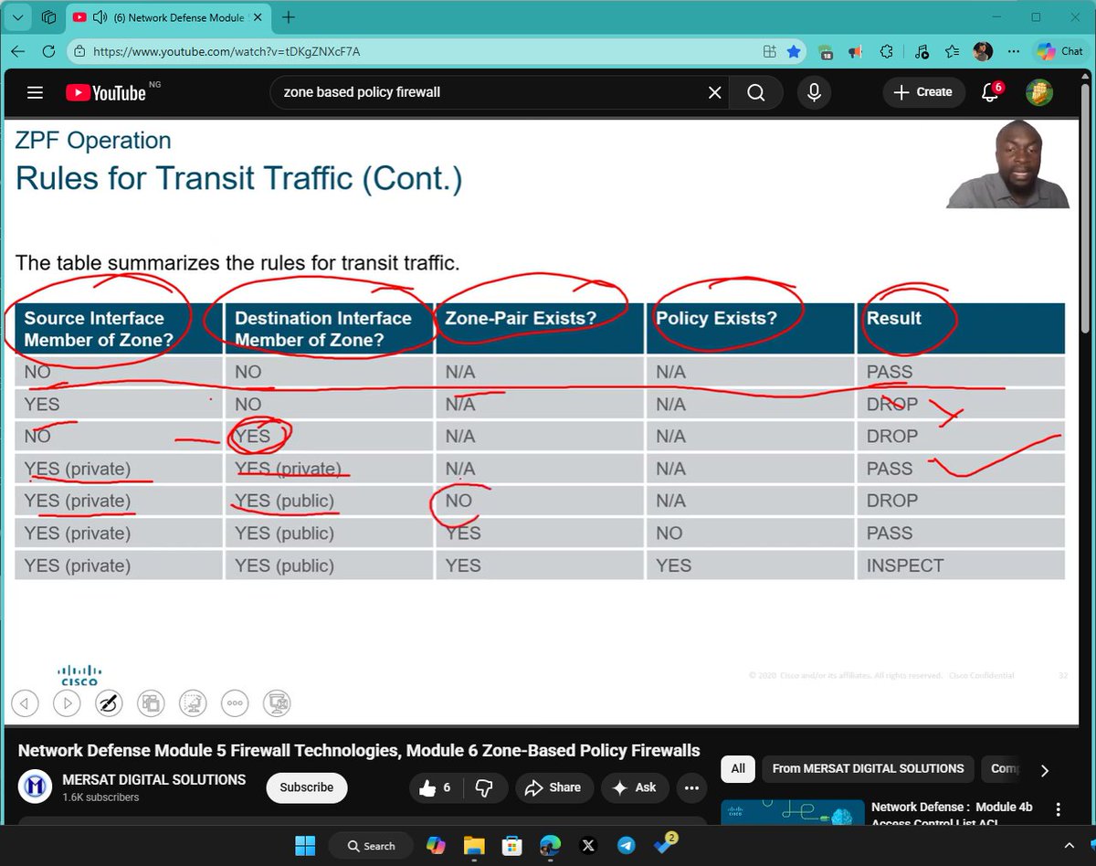Select the Network Defense Module tab
The image size is (1096, 866).
coord(169,17)
